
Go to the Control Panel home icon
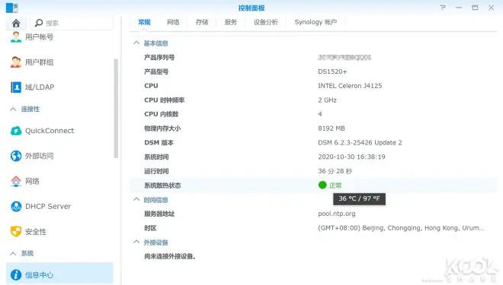(16, 23)
